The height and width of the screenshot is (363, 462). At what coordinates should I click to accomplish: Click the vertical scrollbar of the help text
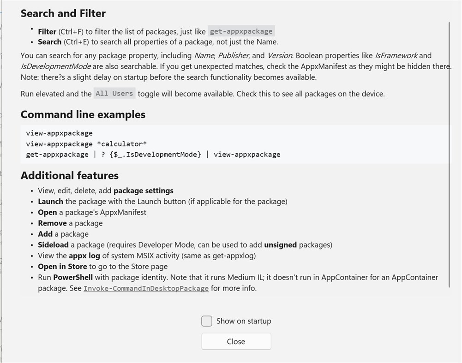[449, 154]
